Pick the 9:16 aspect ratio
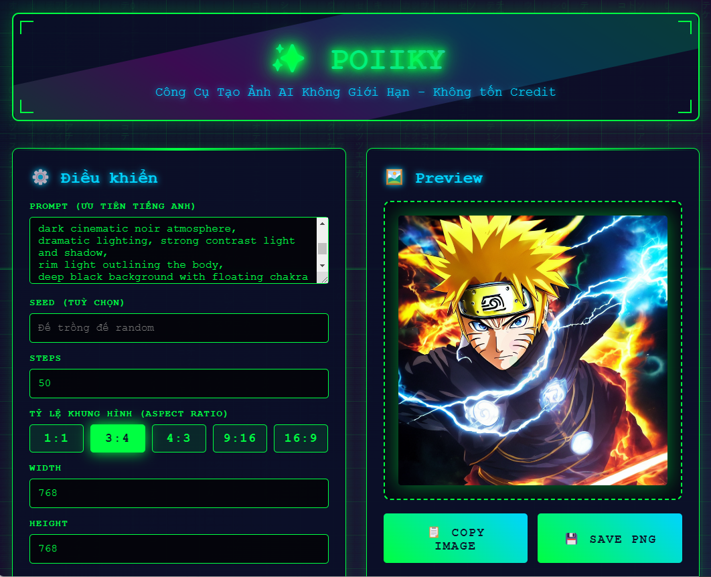This screenshot has height=577, width=711. pos(240,438)
